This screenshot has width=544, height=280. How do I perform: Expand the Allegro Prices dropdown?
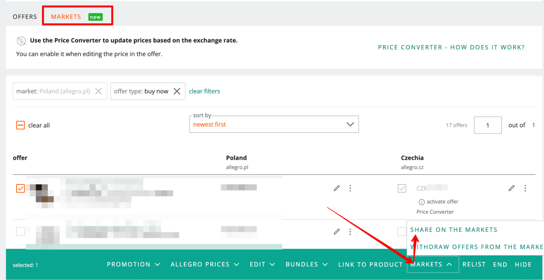pos(205,264)
